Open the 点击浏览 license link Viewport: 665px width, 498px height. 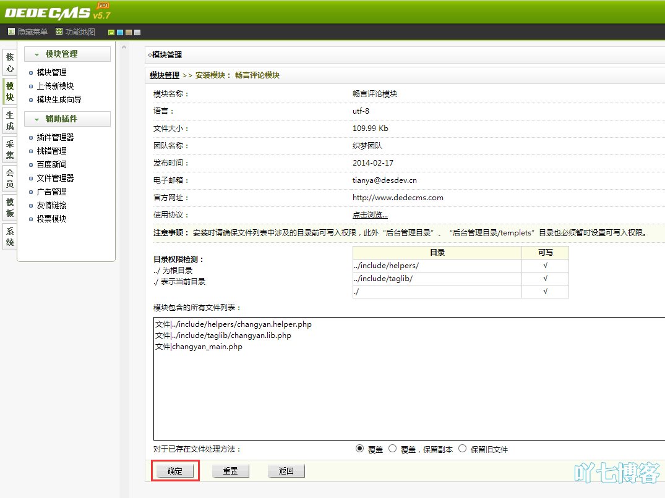[x=370, y=215]
